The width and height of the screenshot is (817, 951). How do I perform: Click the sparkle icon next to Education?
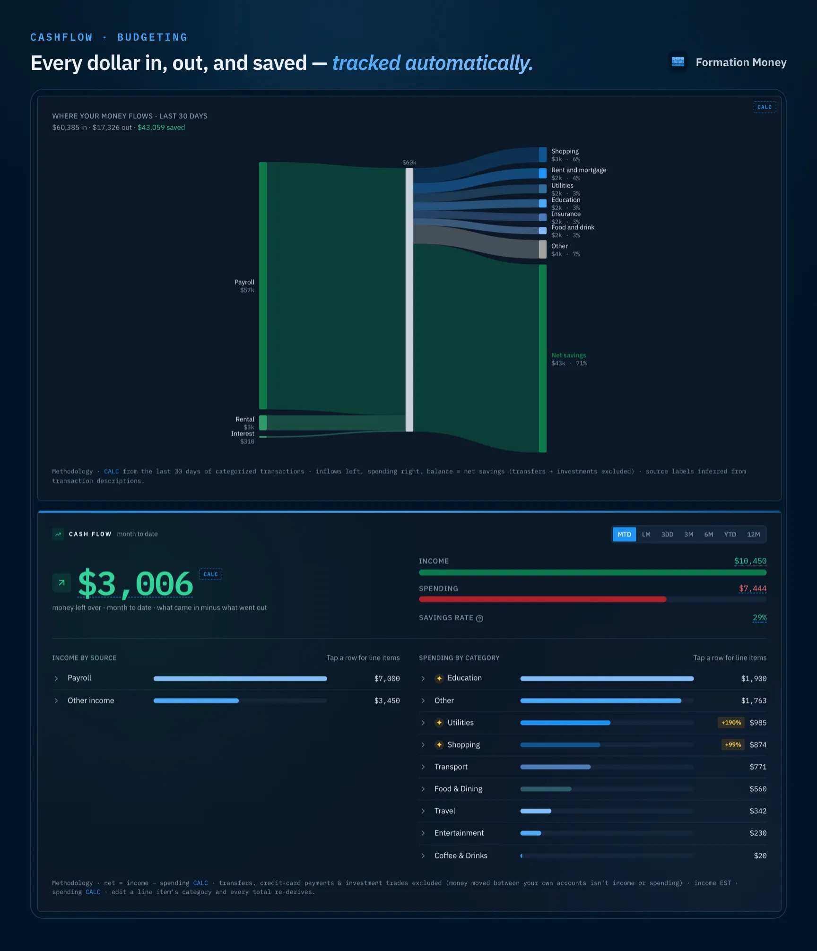(x=439, y=678)
